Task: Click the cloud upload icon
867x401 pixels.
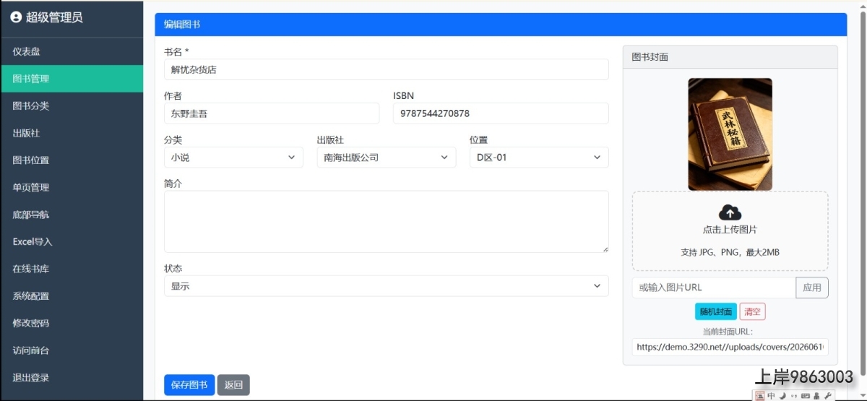Action: [730, 212]
